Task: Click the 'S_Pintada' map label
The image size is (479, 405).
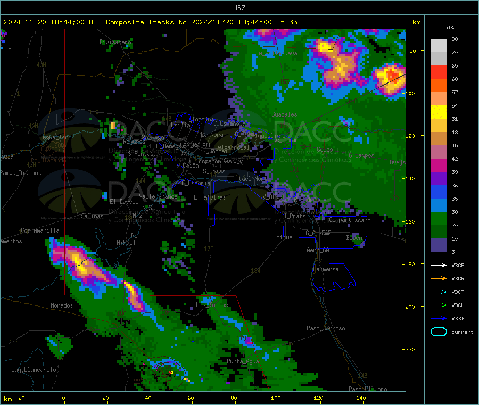Action: pos(142,154)
